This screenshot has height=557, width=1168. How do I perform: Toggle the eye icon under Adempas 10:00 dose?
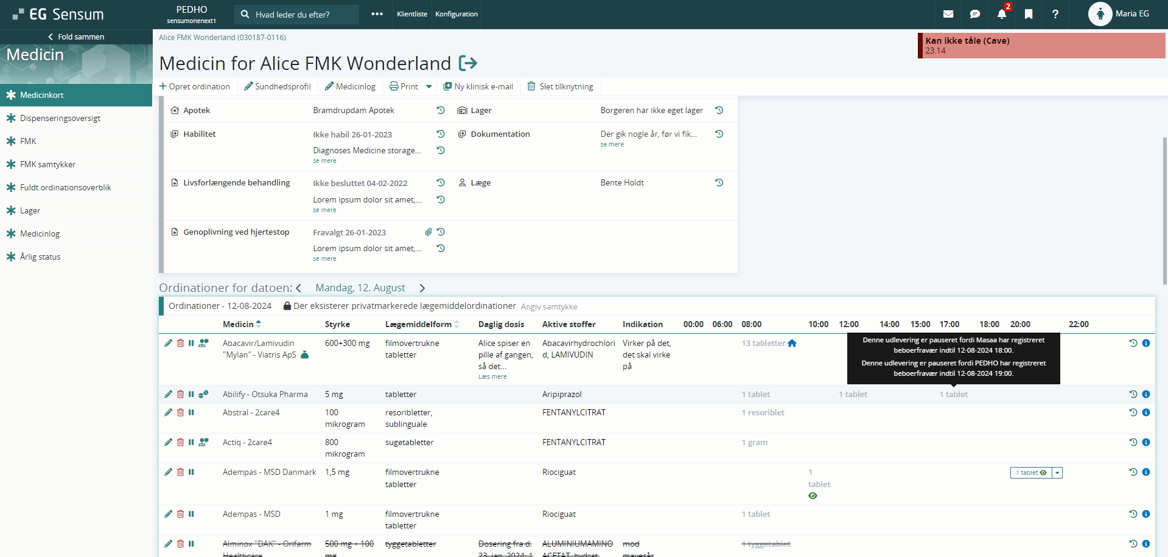tap(813, 496)
